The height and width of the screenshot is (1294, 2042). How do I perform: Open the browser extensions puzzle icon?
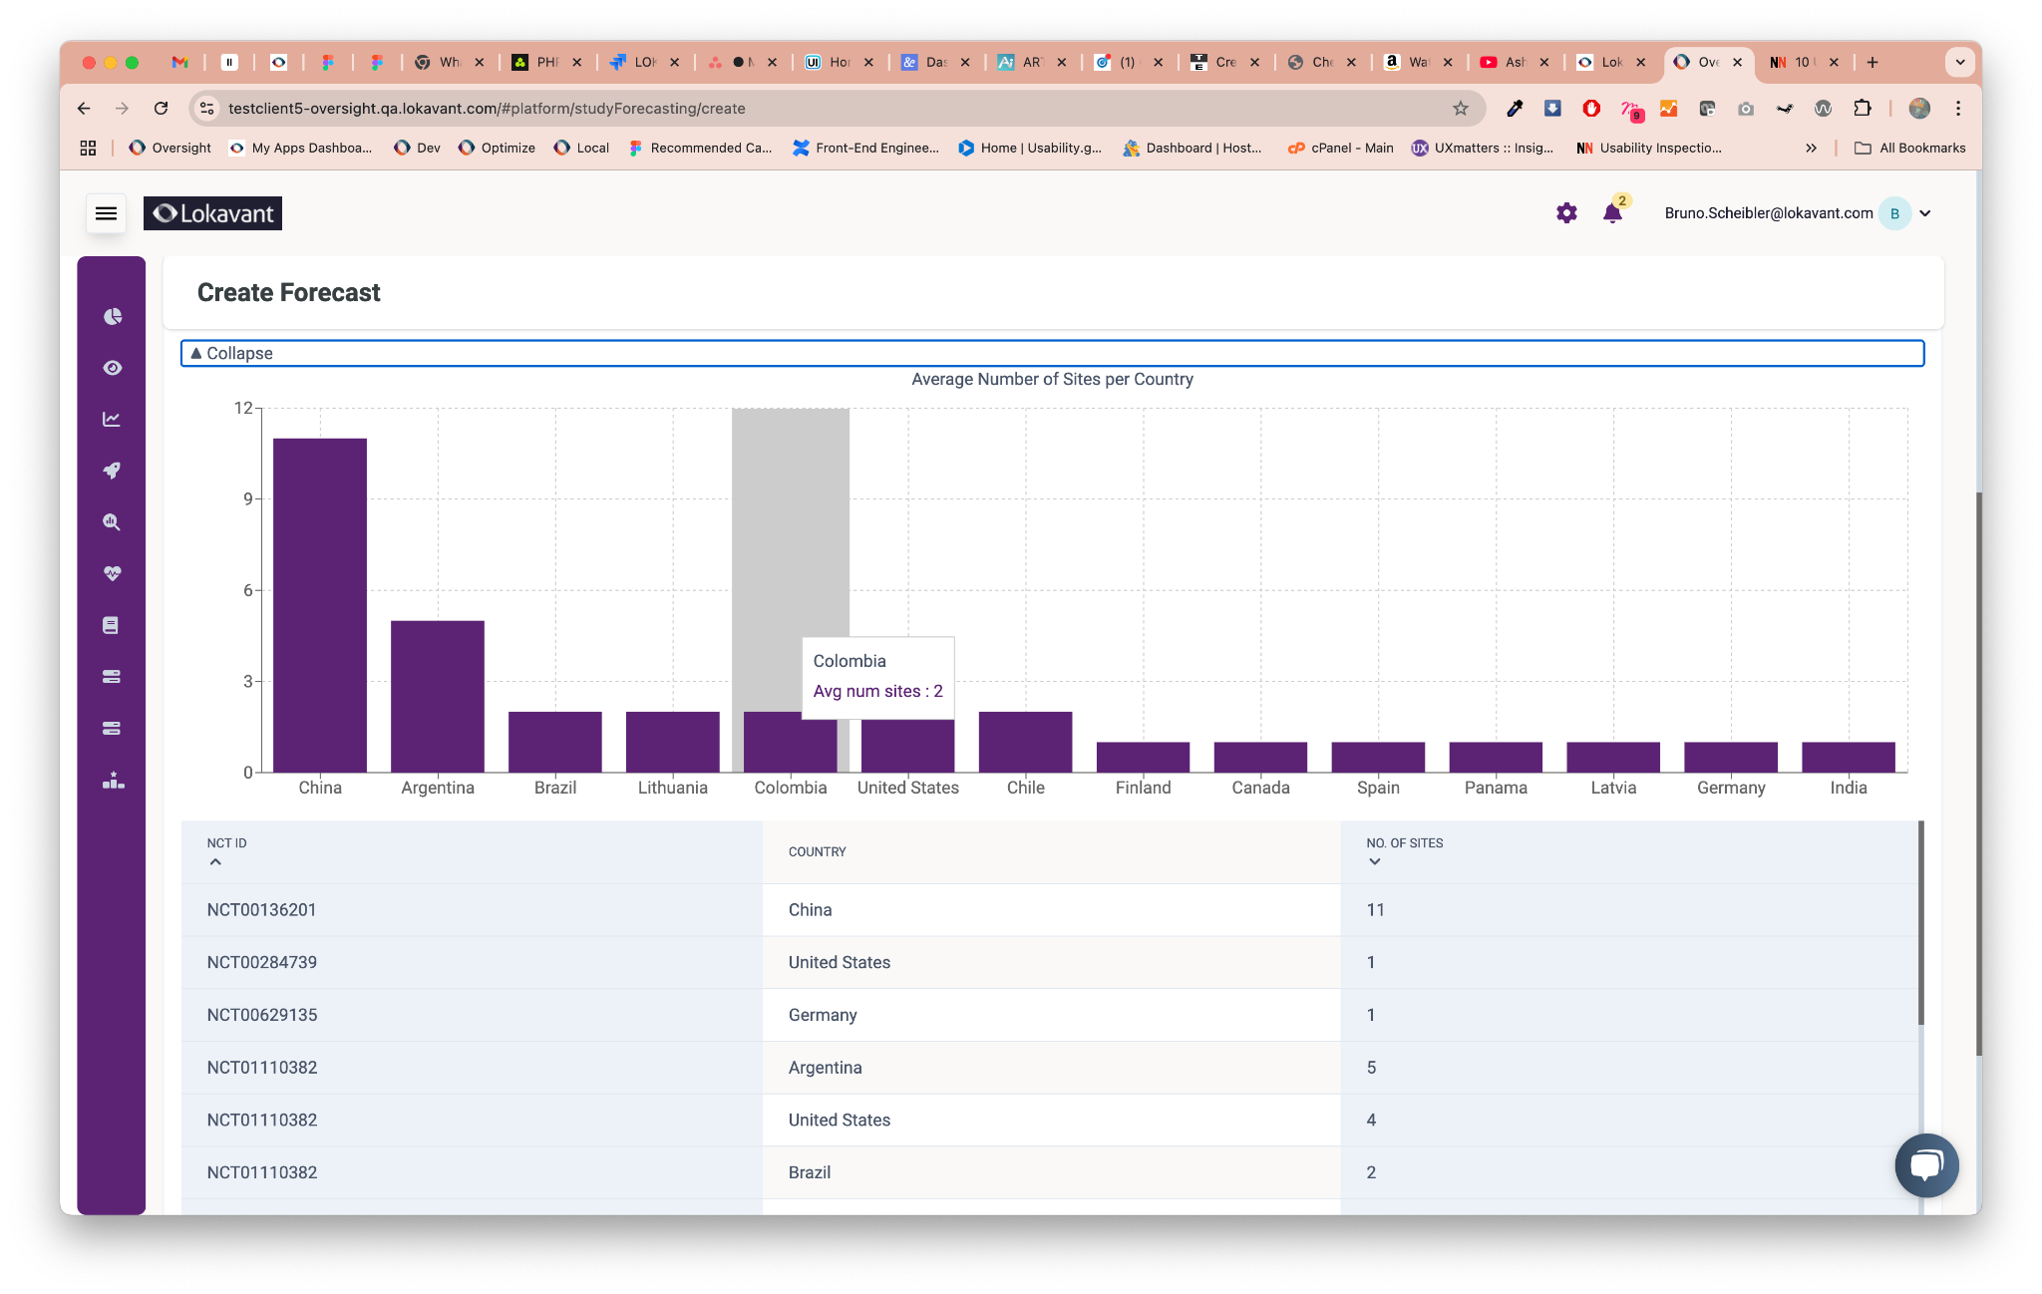tap(1862, 108)
